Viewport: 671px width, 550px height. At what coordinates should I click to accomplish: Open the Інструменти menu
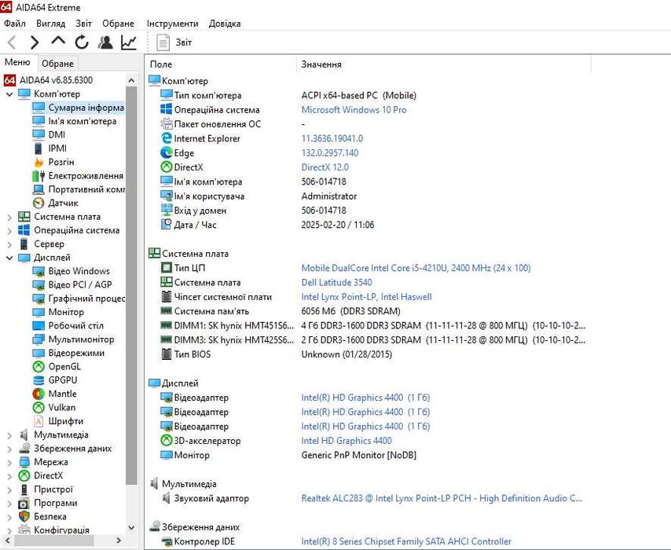172,24
